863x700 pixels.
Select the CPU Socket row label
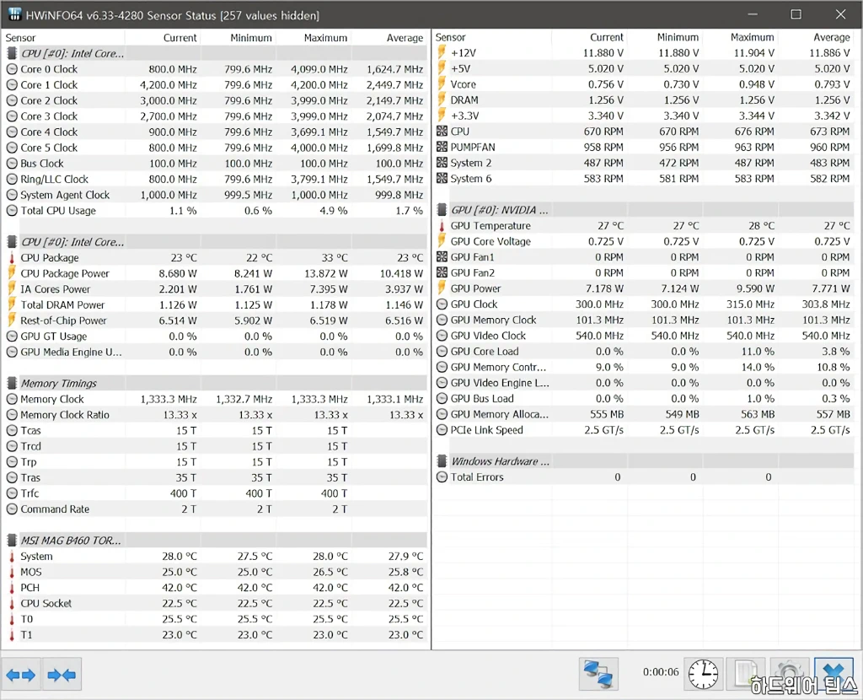tap(46, 604)
